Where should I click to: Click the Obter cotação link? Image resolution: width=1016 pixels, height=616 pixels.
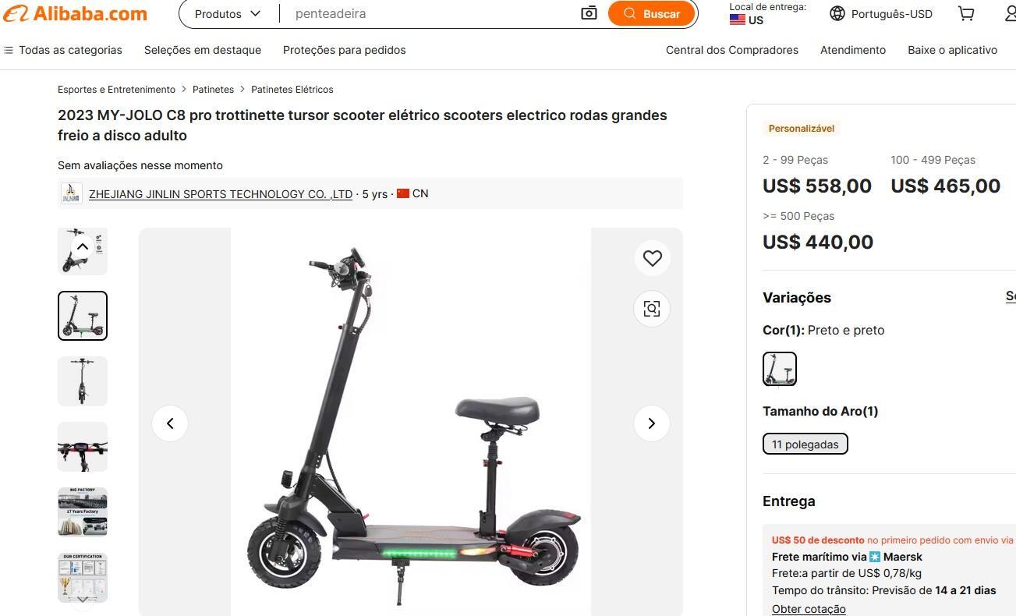click(x=809, y=609)
